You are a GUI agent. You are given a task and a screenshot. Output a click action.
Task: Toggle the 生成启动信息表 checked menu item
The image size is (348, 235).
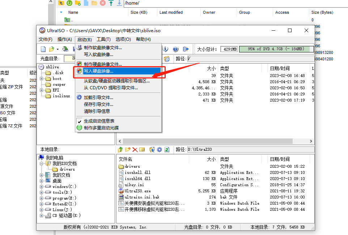[x=99, y=121]
